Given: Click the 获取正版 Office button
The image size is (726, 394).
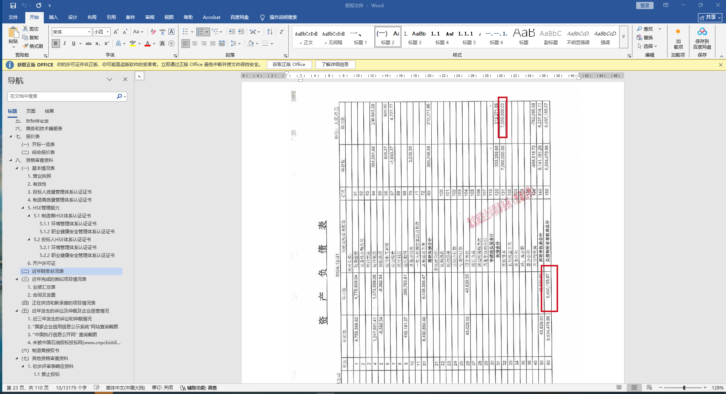Looking at the screenshot, I should pyautogui.click(x=289, y=65).
